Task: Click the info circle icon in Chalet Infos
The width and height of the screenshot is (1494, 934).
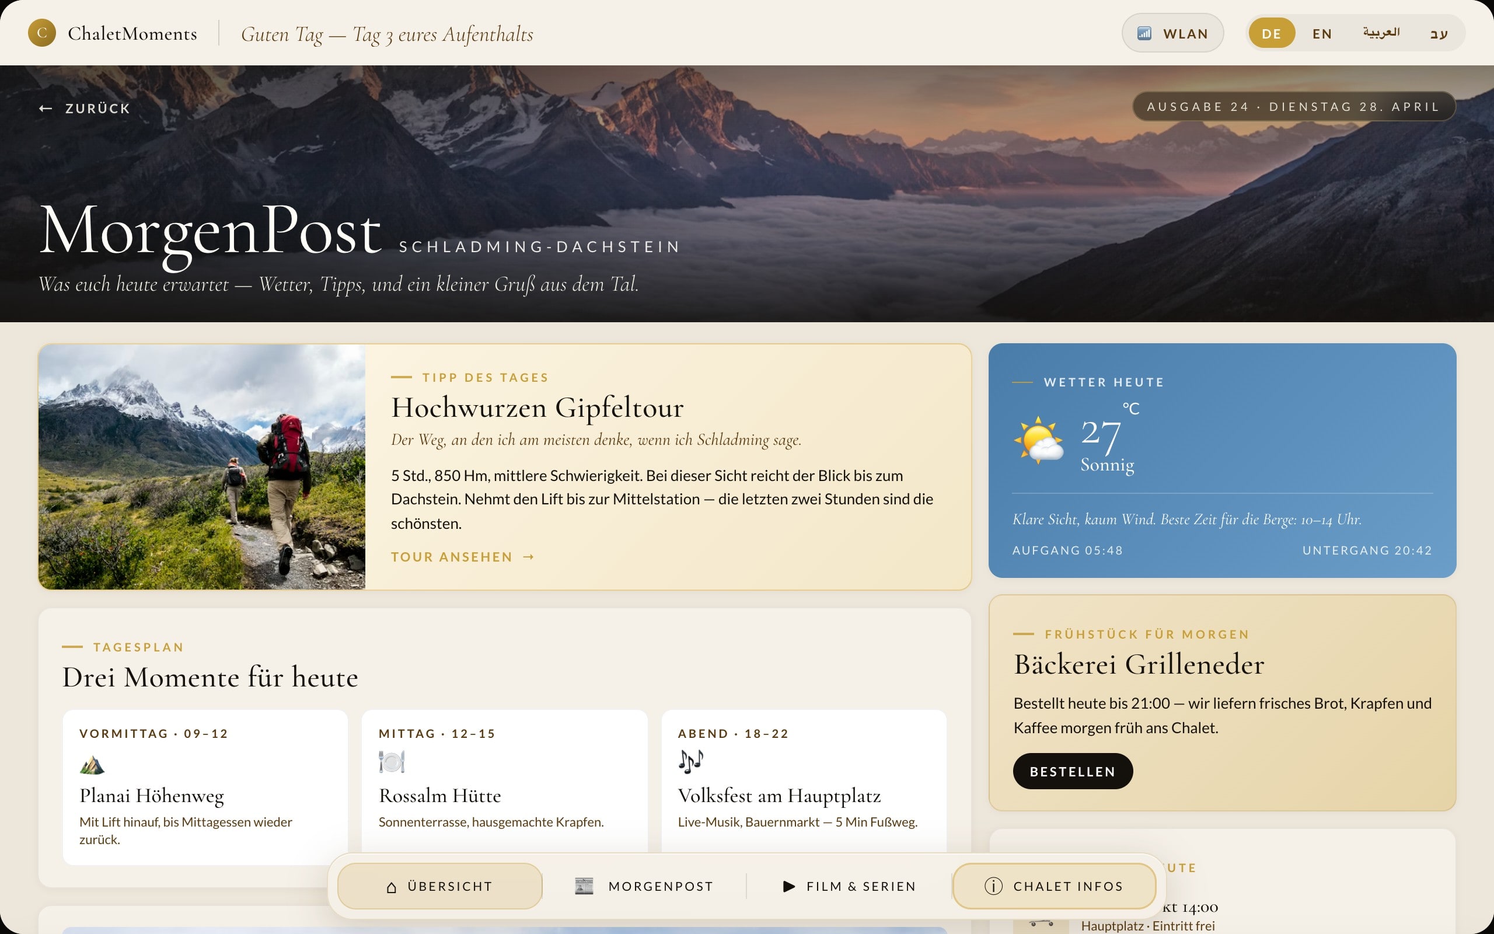Action: pos(993,887)
